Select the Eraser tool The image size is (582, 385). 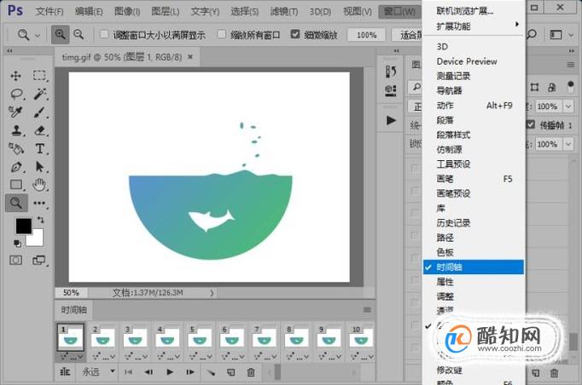[40, 130]
